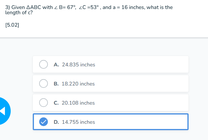The width and height of the screenshot is (208, 140).
Task: Choose the answer text "18.220 inches"
Action: point(78,84)
